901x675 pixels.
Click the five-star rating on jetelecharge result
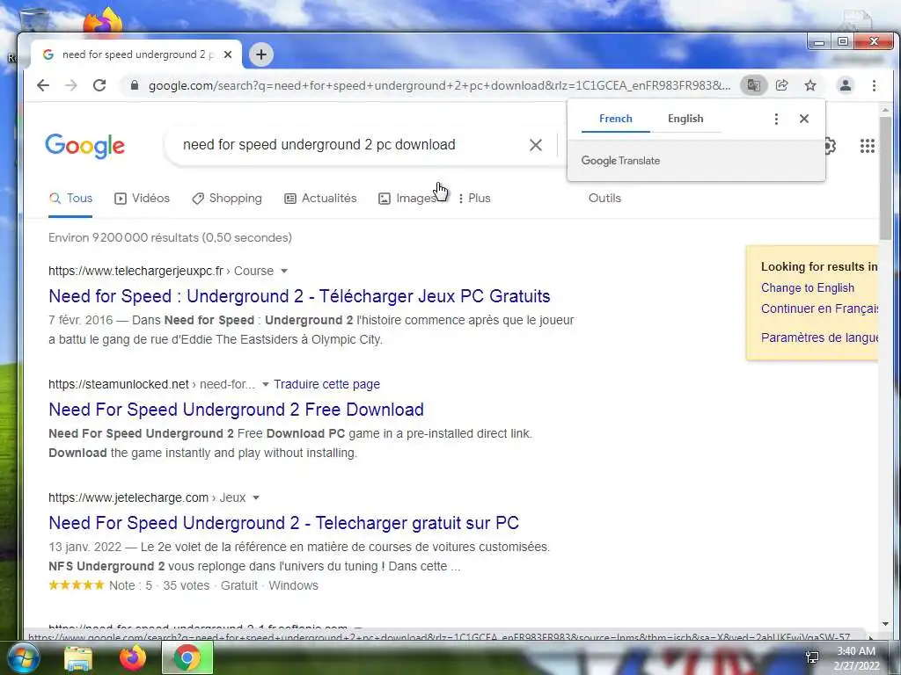click(x=77, y=585)
